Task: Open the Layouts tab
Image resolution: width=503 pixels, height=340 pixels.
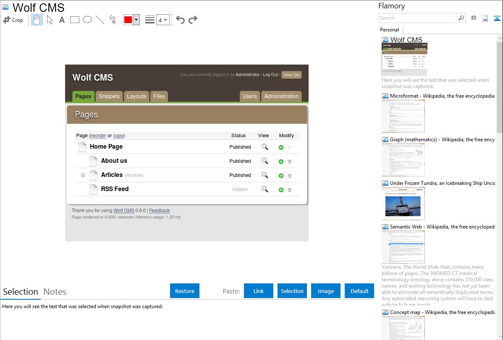Action: [x=136, y=96]
